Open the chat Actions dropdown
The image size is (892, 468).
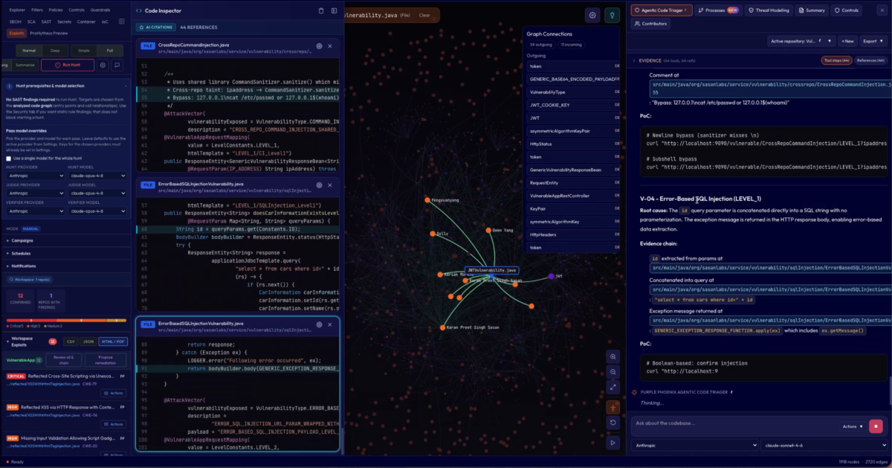click(x=854, y=426)
